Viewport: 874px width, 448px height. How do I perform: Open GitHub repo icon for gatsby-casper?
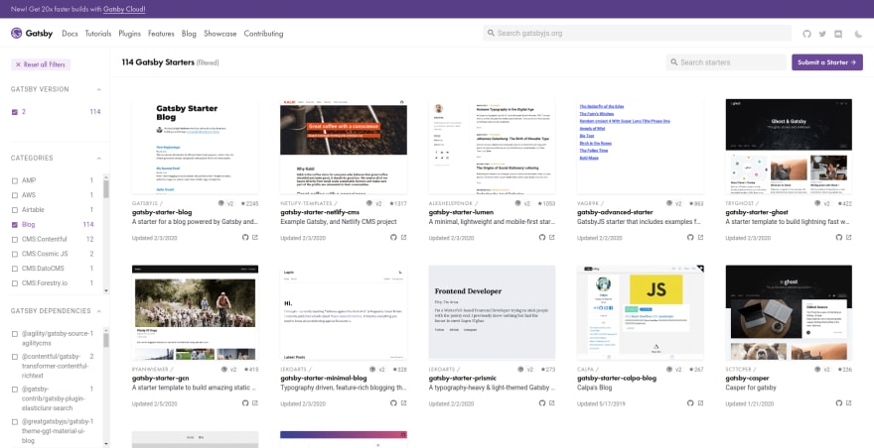pos(838,403)
